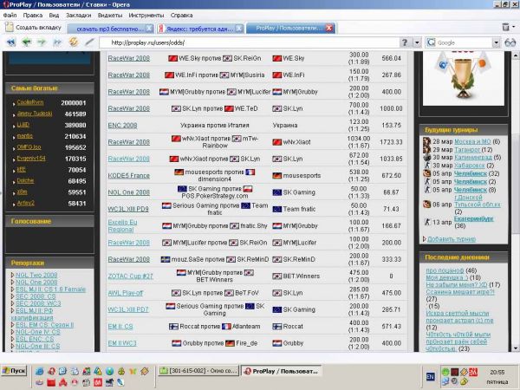This screenshot has width=520, height=390.
Task: Click the page vertical scrollbar up arrow
Action: click(516, 55)
